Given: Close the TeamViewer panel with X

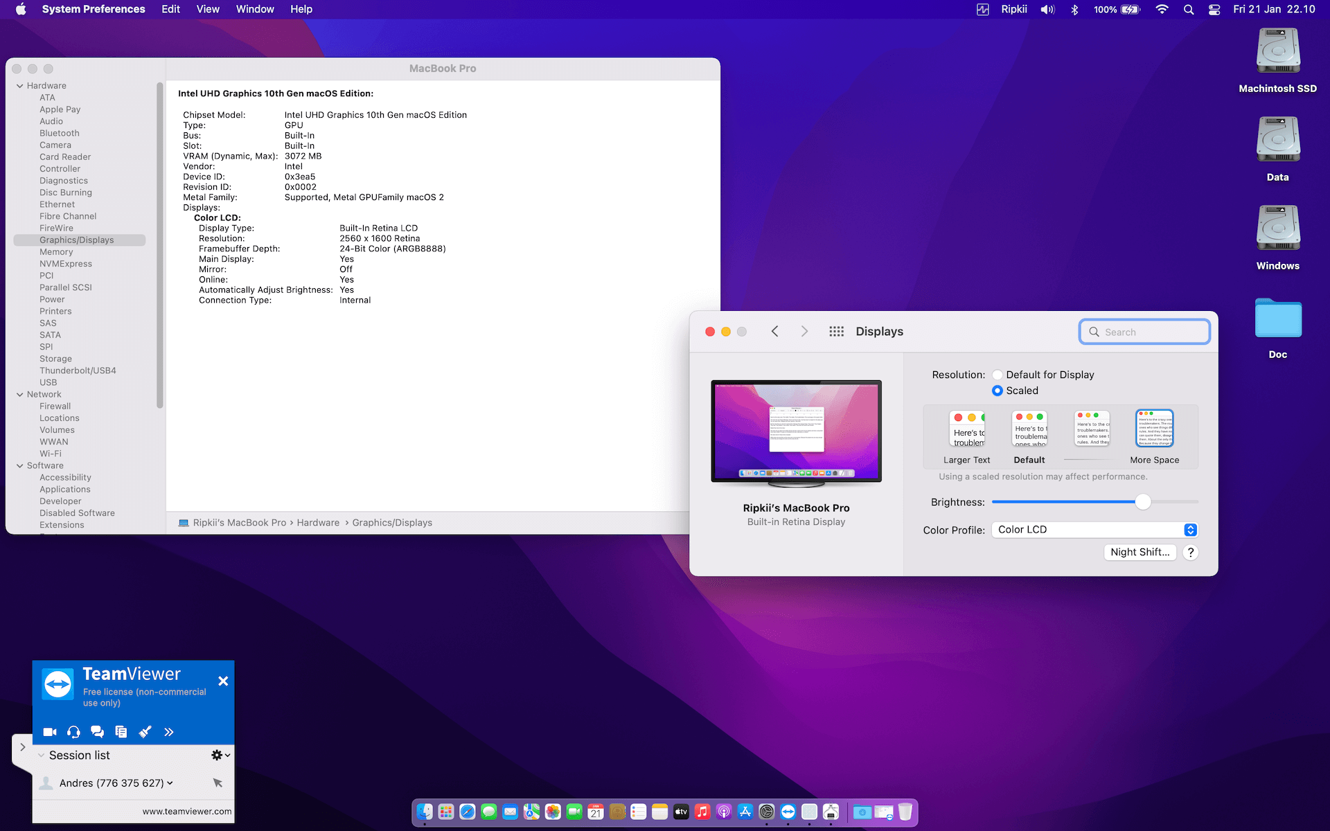Looking at the screenshot, I should point(223,681).
